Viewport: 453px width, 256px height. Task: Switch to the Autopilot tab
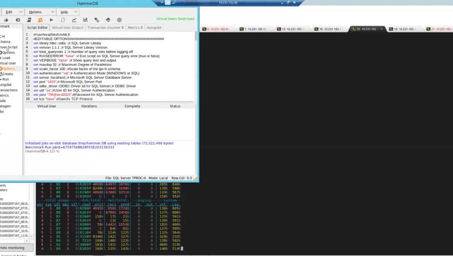154,28
